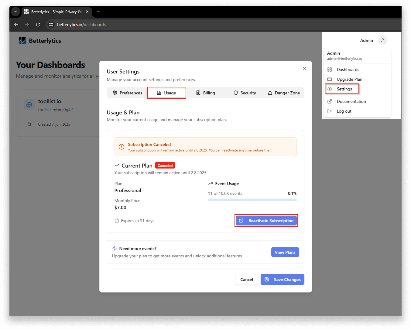411x329 pixels.
Task: Click the gear icon beside Settings
Action: pos(330,89)
